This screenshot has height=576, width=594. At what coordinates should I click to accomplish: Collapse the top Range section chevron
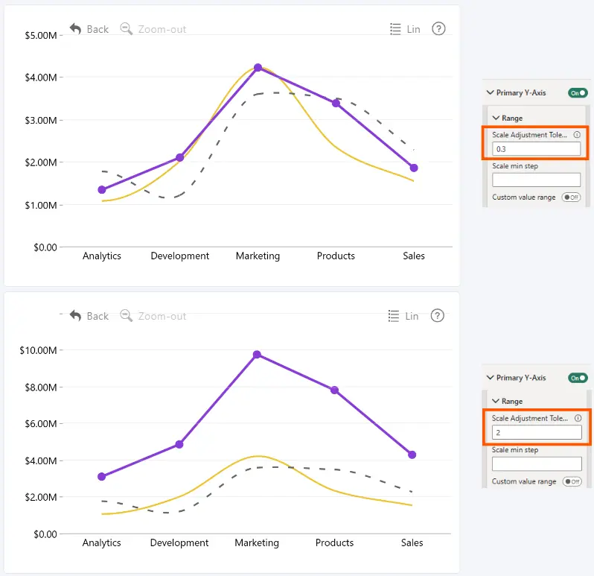(x=496, y=118)
